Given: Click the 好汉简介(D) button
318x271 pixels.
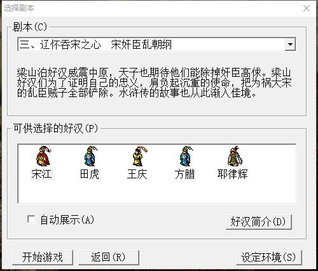Looking at the screenshot, I should [259, 222].
